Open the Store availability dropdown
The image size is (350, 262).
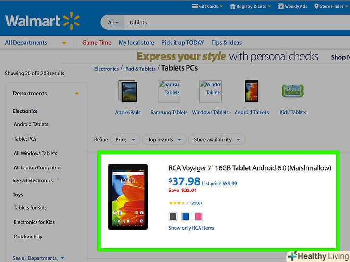pos(217,140)
